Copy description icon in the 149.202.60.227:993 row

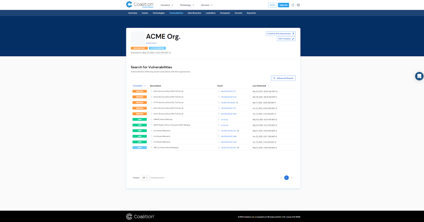(152, 136)
